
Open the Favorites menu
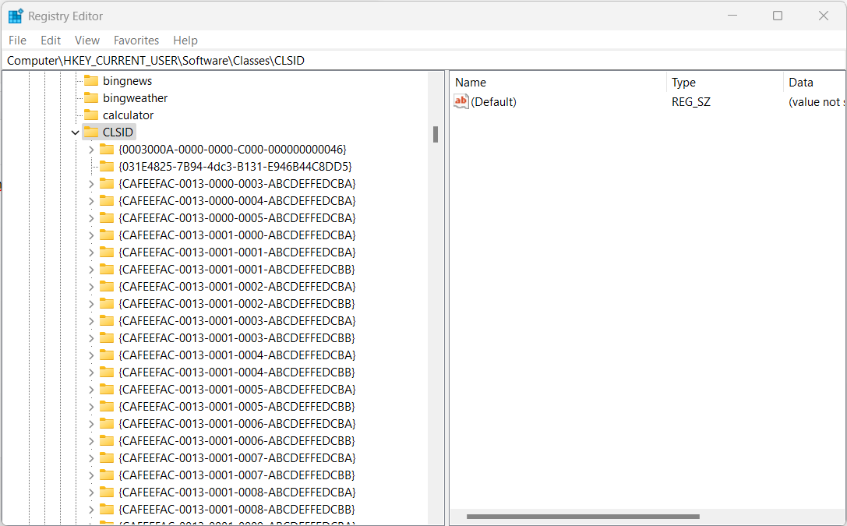136,41
